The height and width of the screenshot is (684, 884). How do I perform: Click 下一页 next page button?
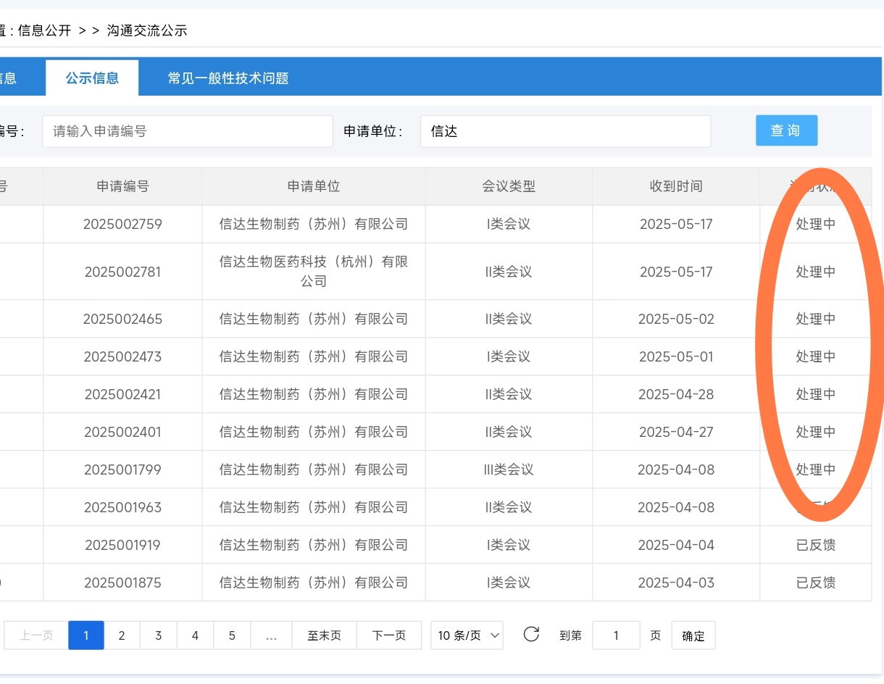[x=388, y=635]
